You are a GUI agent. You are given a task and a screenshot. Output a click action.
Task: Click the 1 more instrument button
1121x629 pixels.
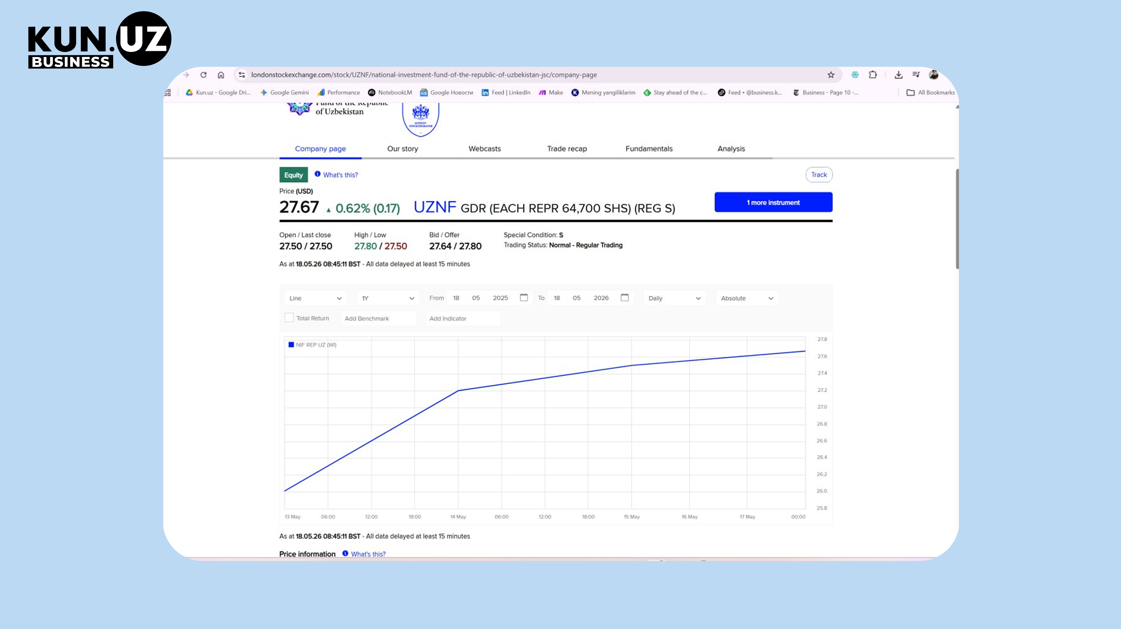click(x=773, y=202)
